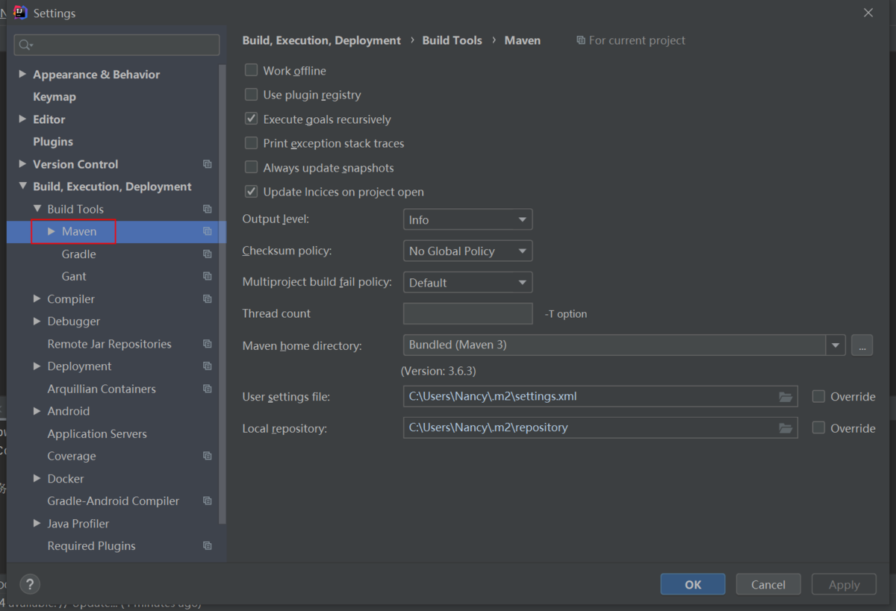Image resolution: width=896 pixels, height=611 pixels.
Task: Click project-level icon beside Gradle
Action: coord(207,254)
